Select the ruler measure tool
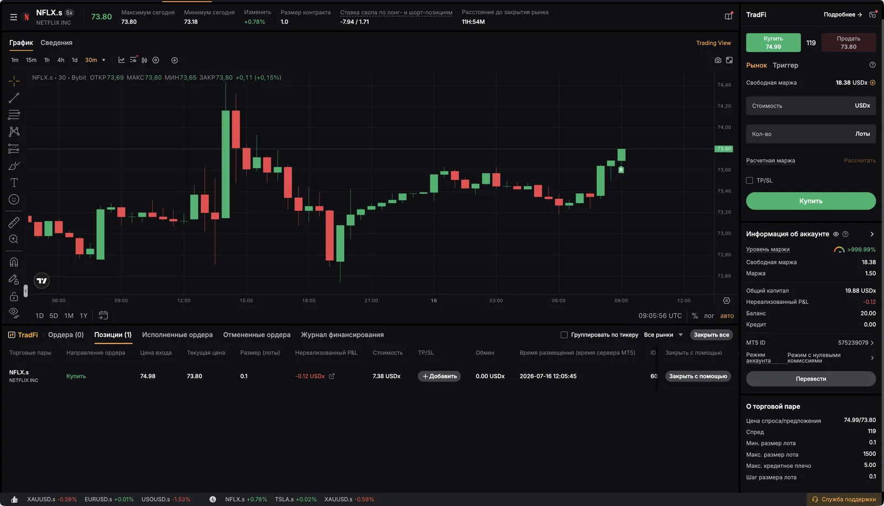The width and height of the screenshot is (884, 506). coord(14,222)
